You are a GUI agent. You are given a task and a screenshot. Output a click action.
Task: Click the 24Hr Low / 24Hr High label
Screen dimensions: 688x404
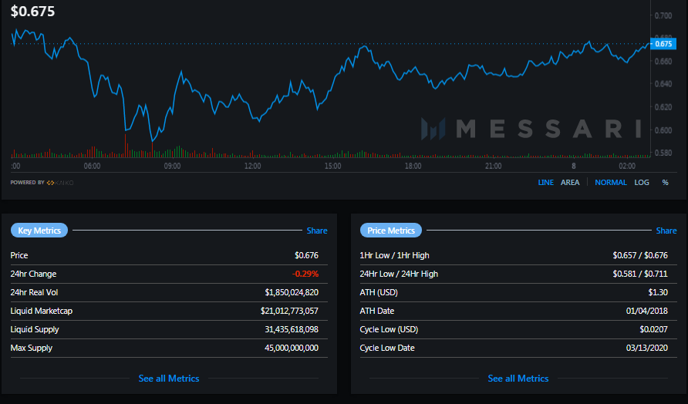click(x=399, y=274)
